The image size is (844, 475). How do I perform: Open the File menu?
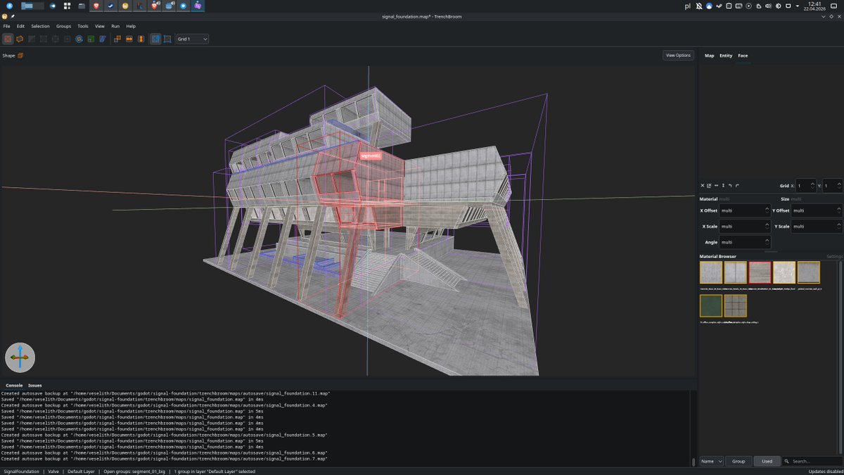pos(6,26)
